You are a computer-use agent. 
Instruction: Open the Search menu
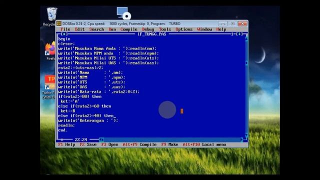tap(96, 29)
